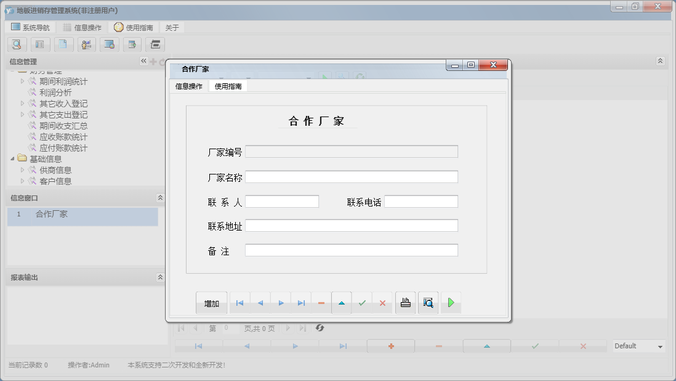Go to the last record using the navigation arrow
The width and height of the screenshot is (676, 381).
coord(301,303)
